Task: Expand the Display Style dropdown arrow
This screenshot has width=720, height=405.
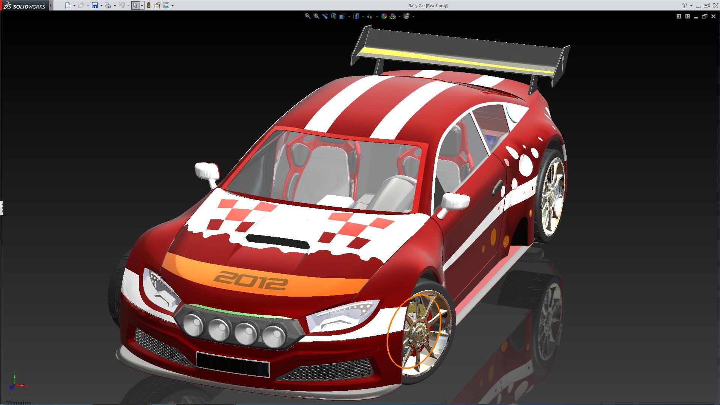Action: (363, 16)
